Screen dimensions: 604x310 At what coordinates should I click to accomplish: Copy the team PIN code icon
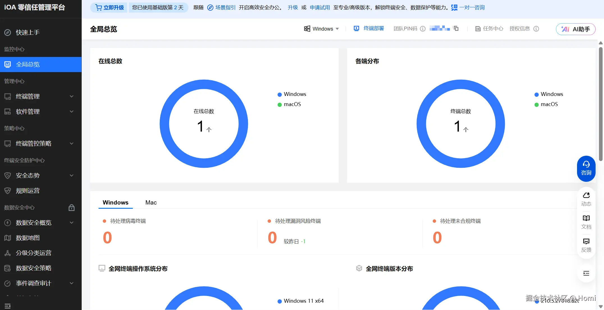click(x=456, y=28)
